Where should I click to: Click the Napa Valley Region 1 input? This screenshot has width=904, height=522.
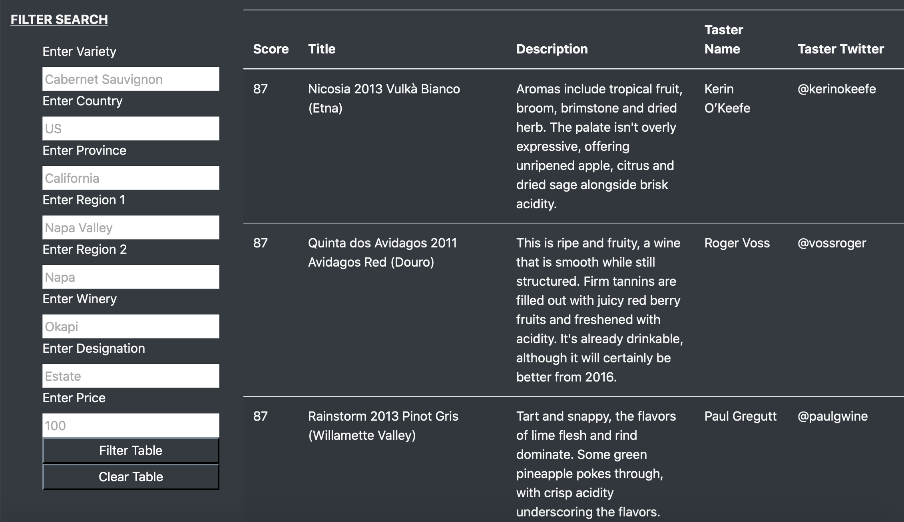click(131, 227)
